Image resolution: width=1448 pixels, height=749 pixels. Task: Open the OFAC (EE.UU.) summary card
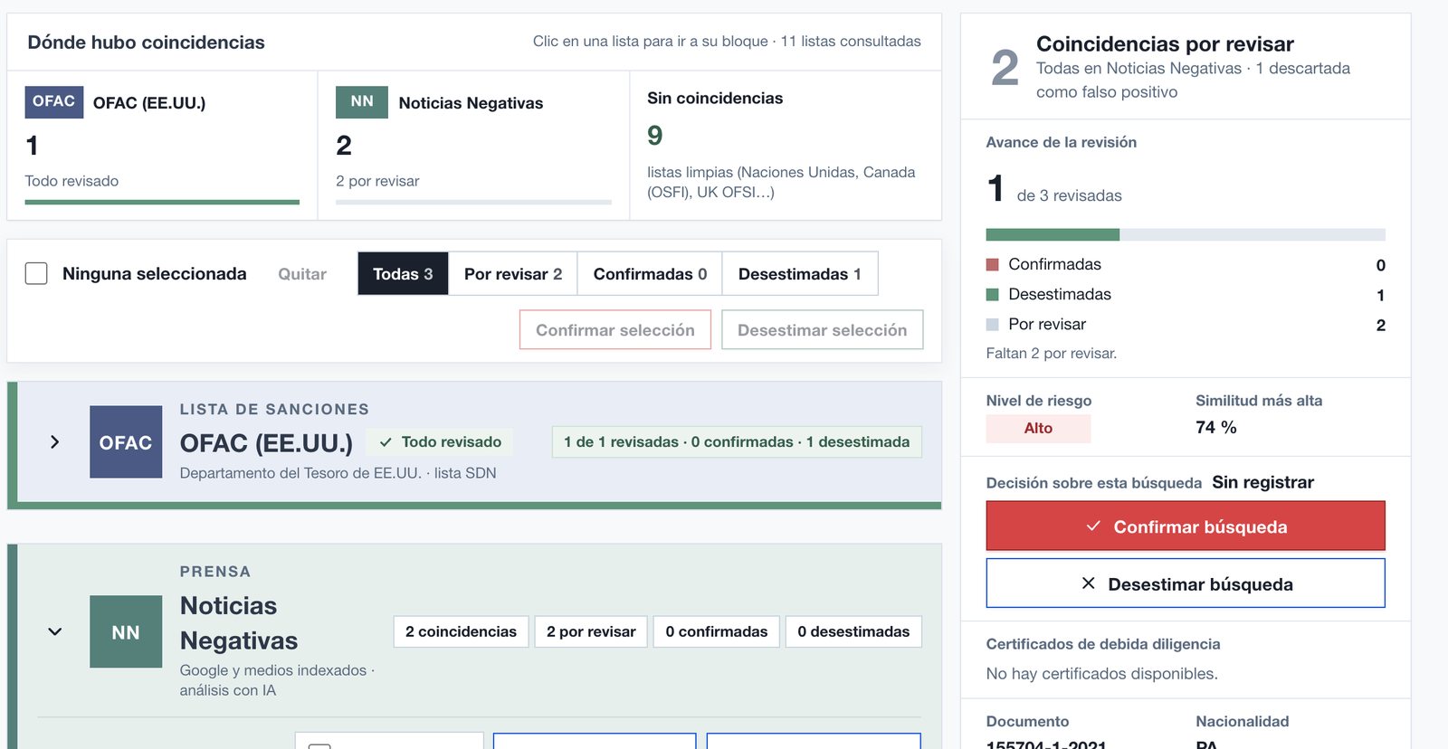[x=162, y=145]
